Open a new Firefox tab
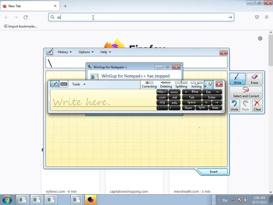273x205 pixels. (x=65, y=6)
